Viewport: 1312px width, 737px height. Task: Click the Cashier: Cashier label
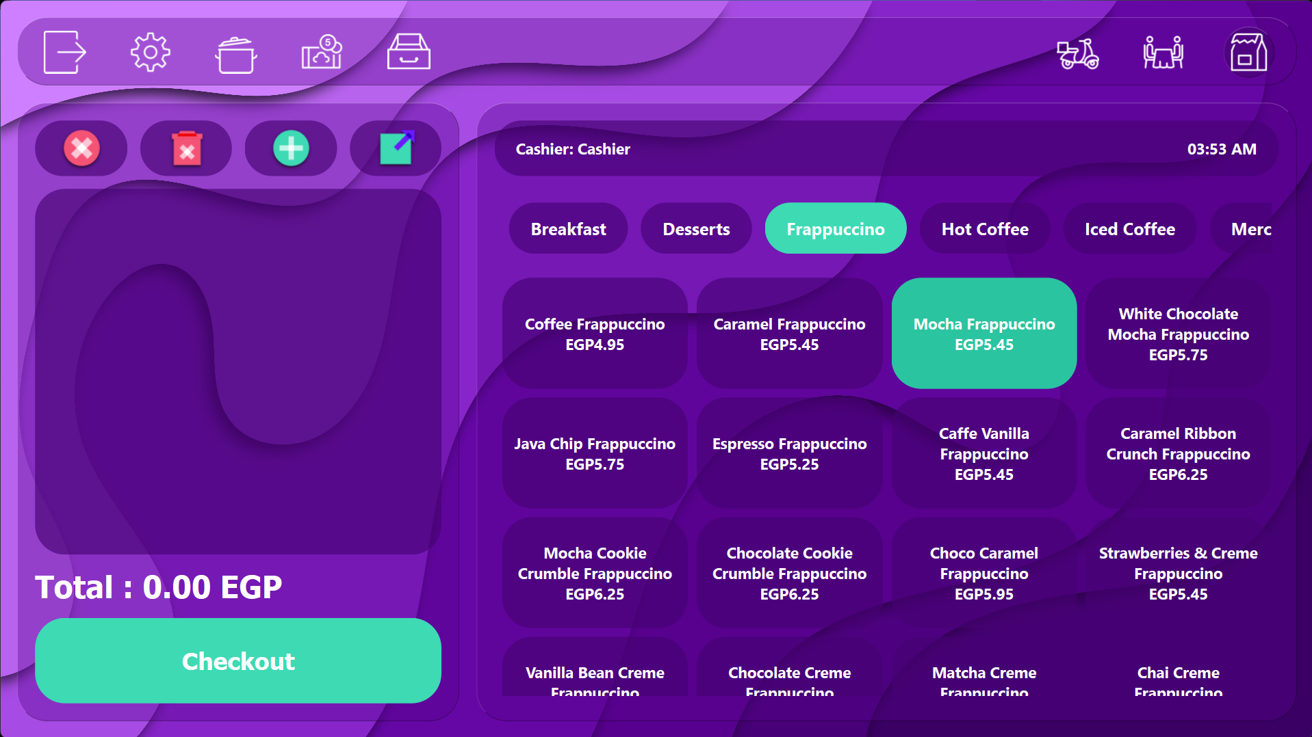pos(573,149)
